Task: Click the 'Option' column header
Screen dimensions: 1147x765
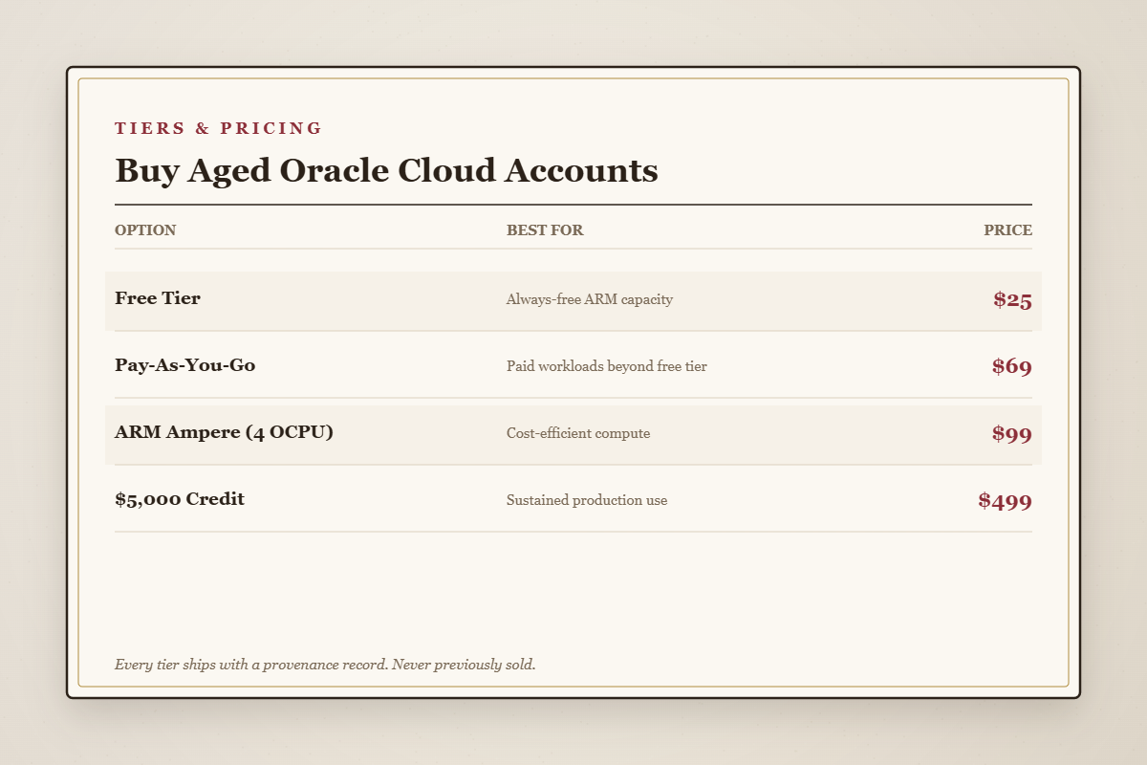Action: click(145, 230)
